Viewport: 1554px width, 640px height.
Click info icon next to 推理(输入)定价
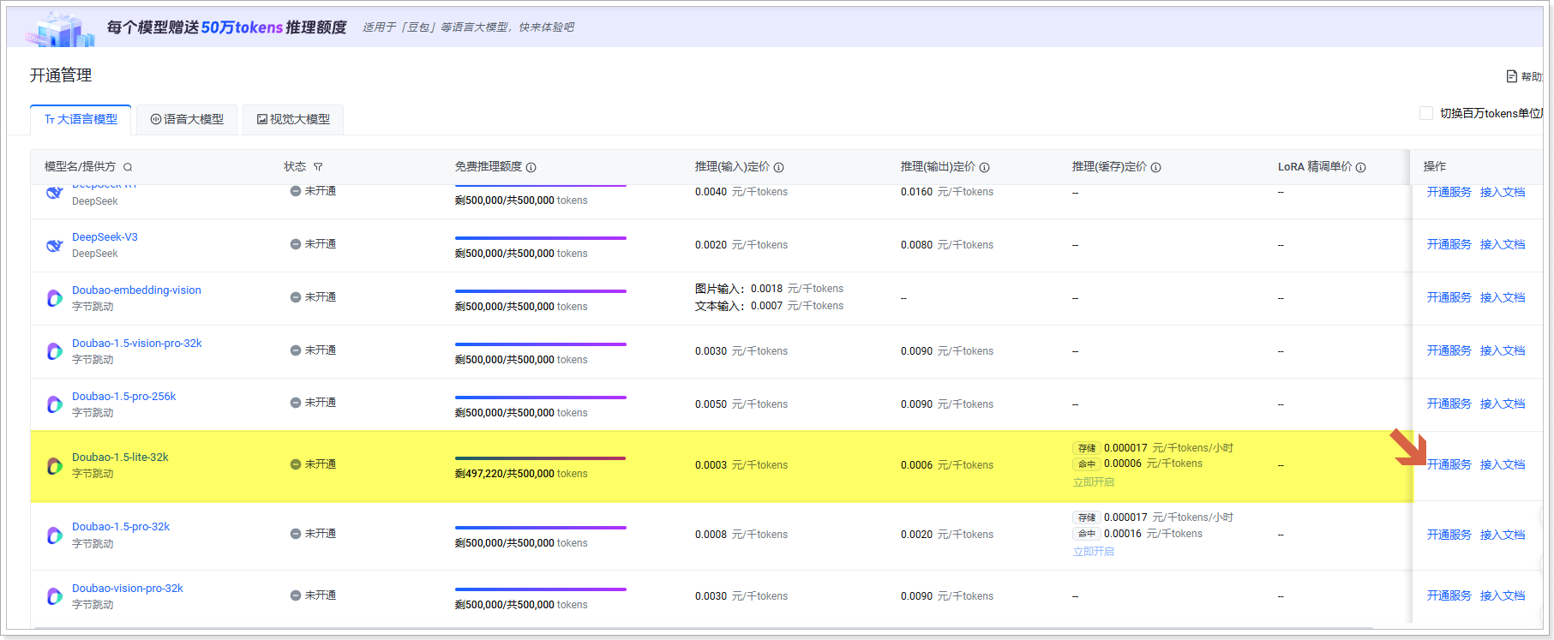pyautogui.click(x=778, y=167)
